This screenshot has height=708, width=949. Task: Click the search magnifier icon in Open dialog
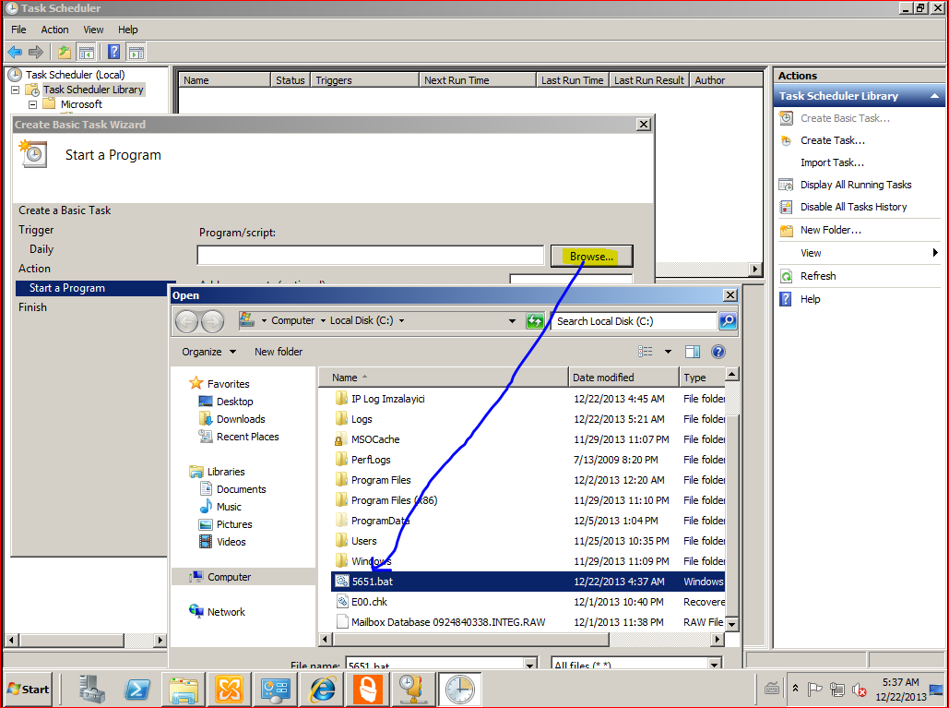[728, 321]
